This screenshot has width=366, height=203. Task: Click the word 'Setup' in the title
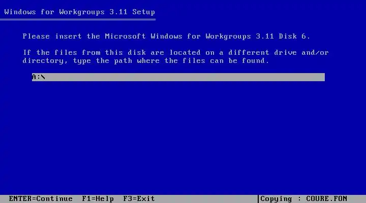click(x=143, y=12)
